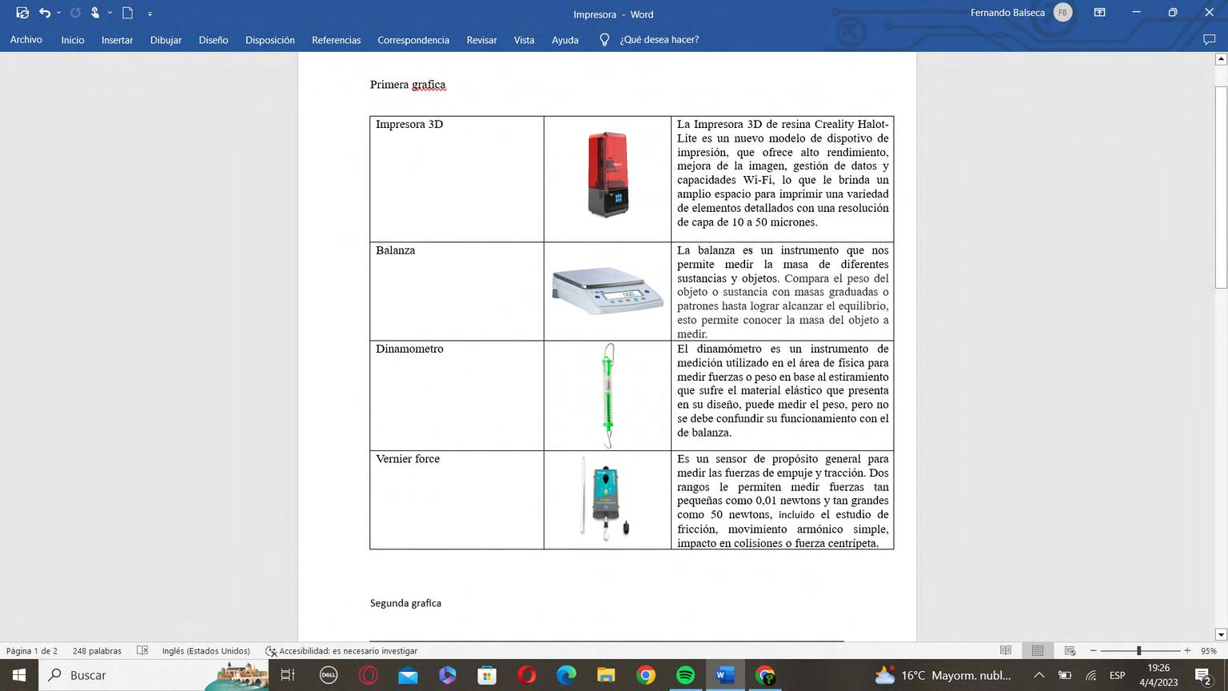Switch to the Referencias tab
The height and width of the screenshot is (691, 1228).
336,40
